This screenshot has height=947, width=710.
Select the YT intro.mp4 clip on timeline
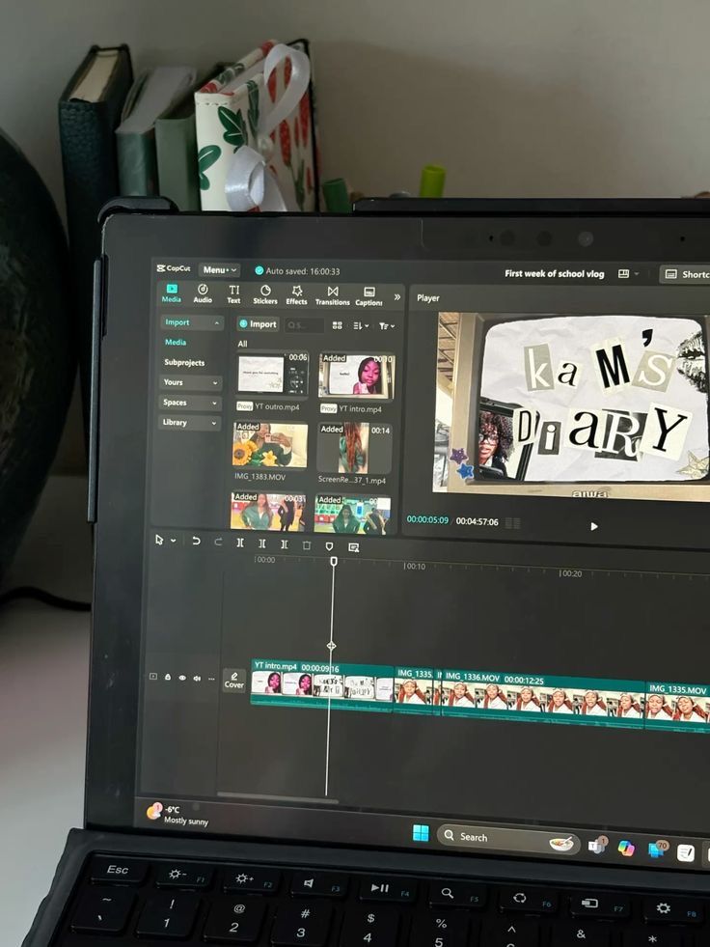[322, 684]
